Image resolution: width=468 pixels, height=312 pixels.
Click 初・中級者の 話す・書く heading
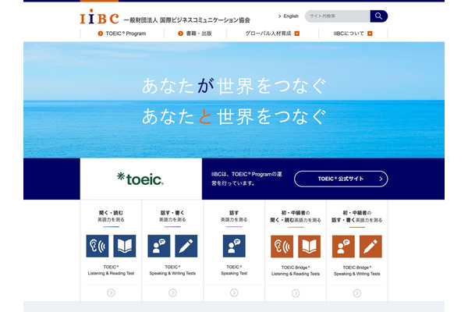point(357,217)
